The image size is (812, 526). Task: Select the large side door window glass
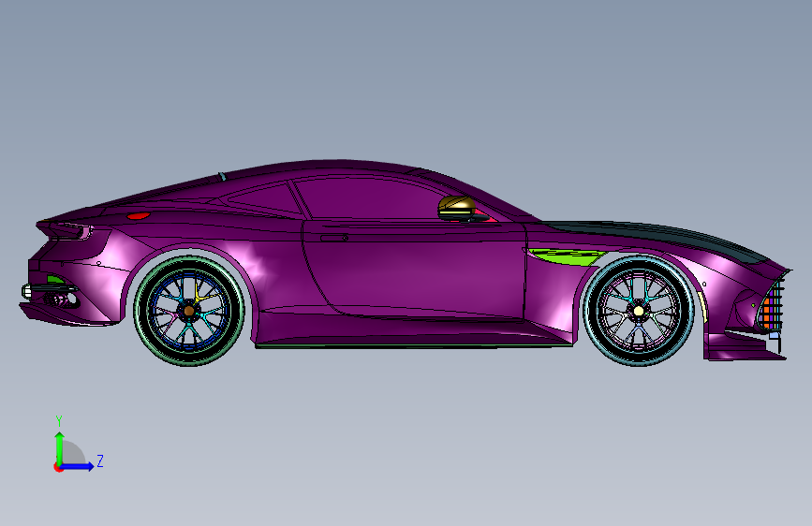371,199
